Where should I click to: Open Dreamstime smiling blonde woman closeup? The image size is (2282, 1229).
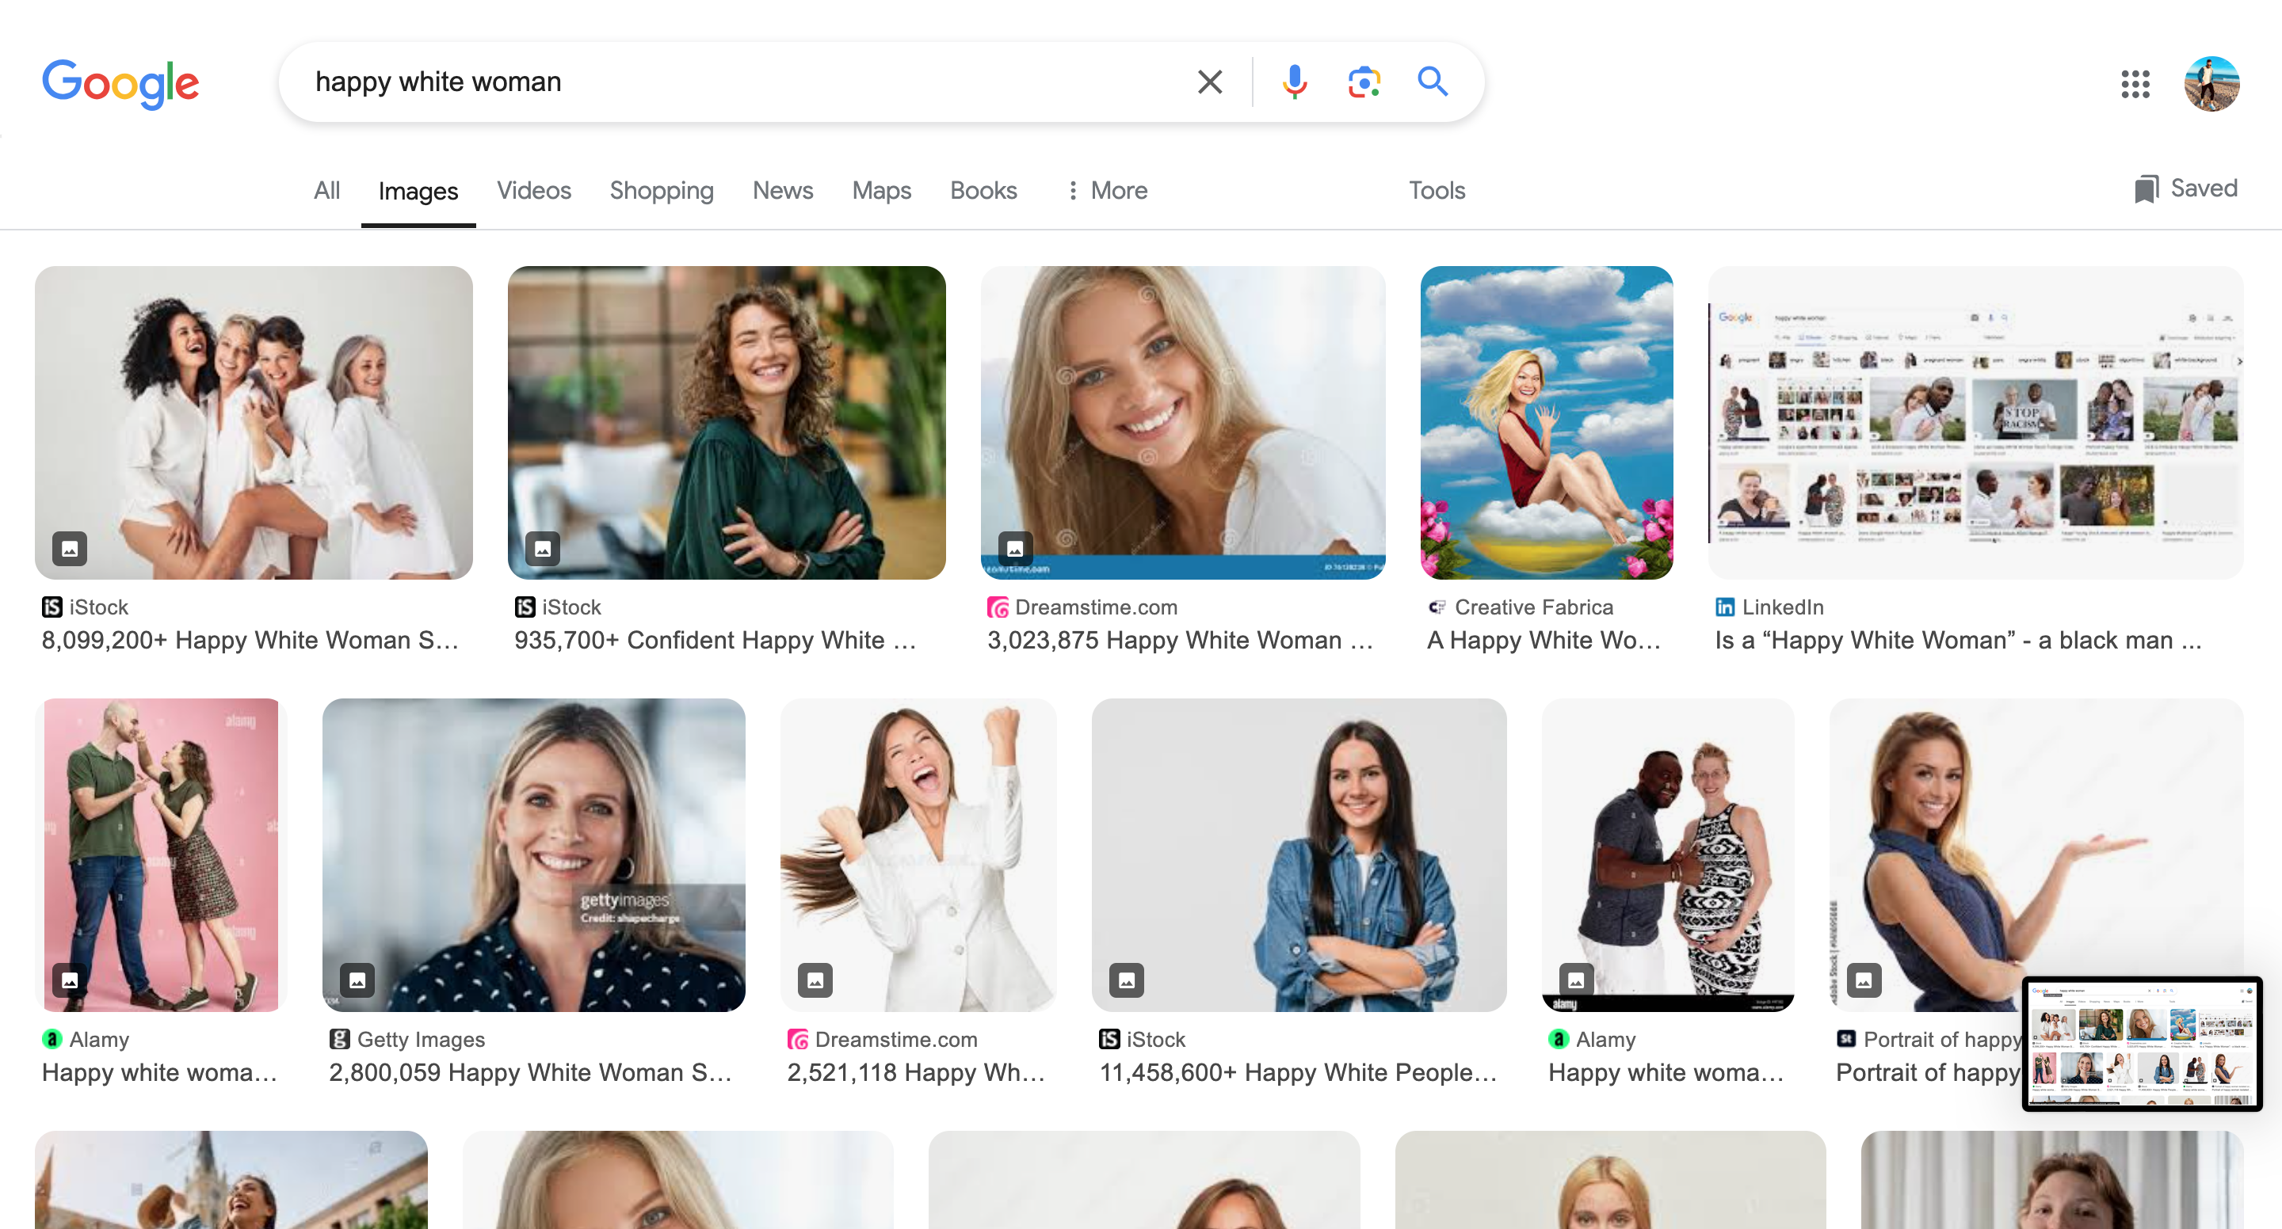point(1183,422)
